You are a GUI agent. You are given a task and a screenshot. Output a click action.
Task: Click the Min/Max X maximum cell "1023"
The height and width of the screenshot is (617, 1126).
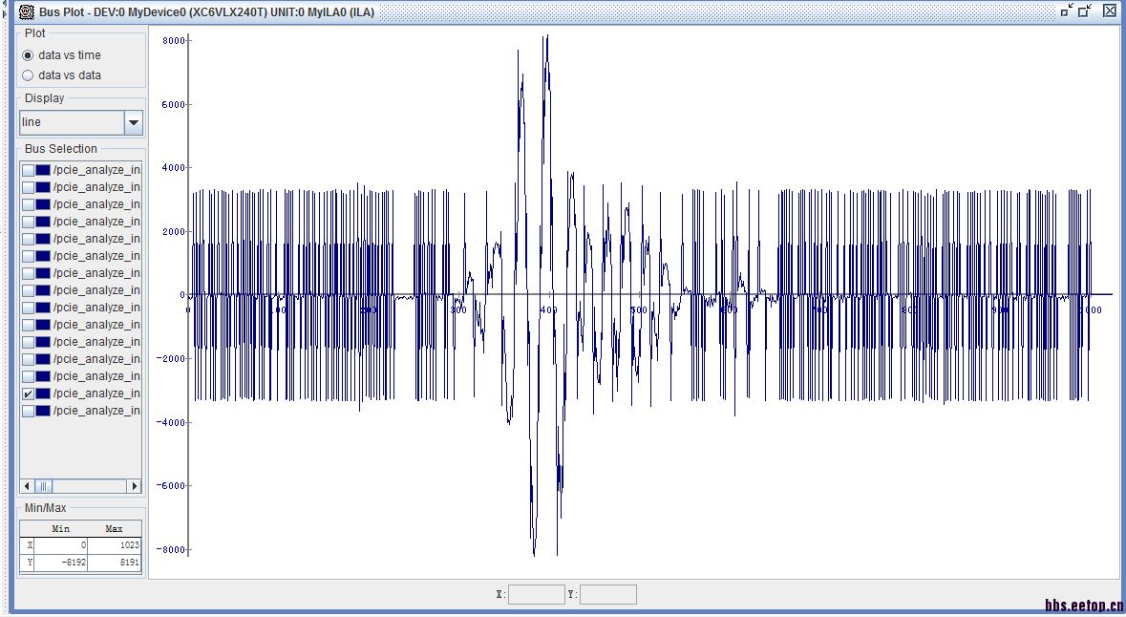pos(115,545)
